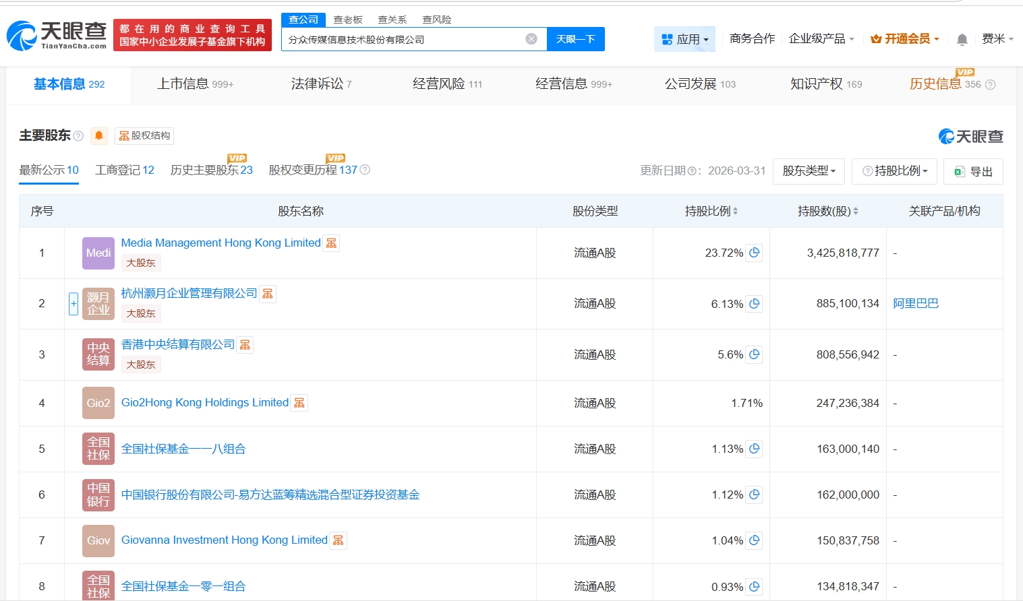This screenshot has width=1023, height=601.
Task: Sort by 持股数(股) column arrows
Action: (856, 211)
